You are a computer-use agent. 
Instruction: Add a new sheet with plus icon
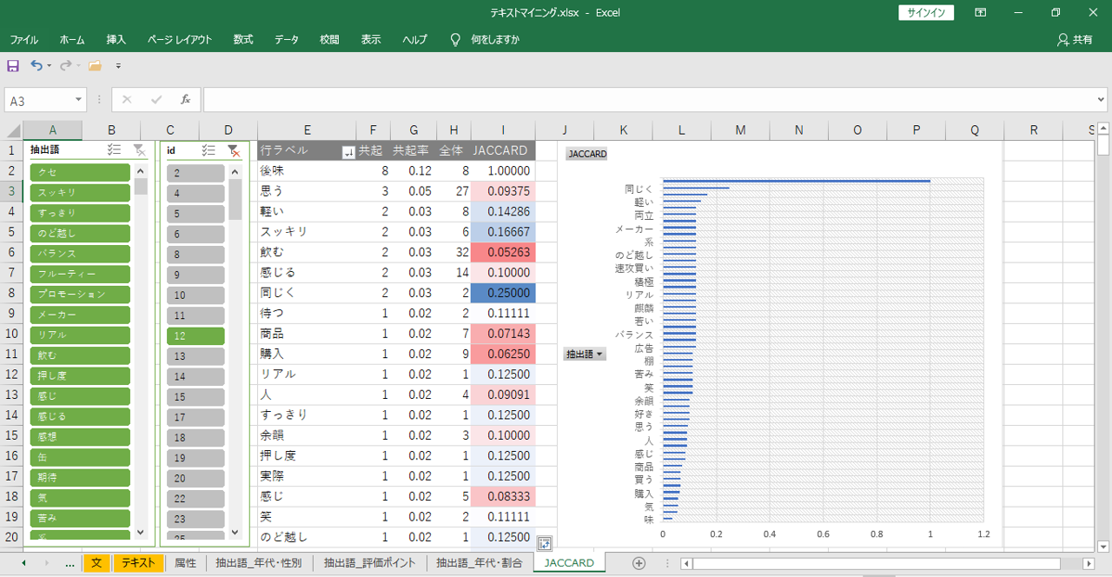(x=639, y=563)
